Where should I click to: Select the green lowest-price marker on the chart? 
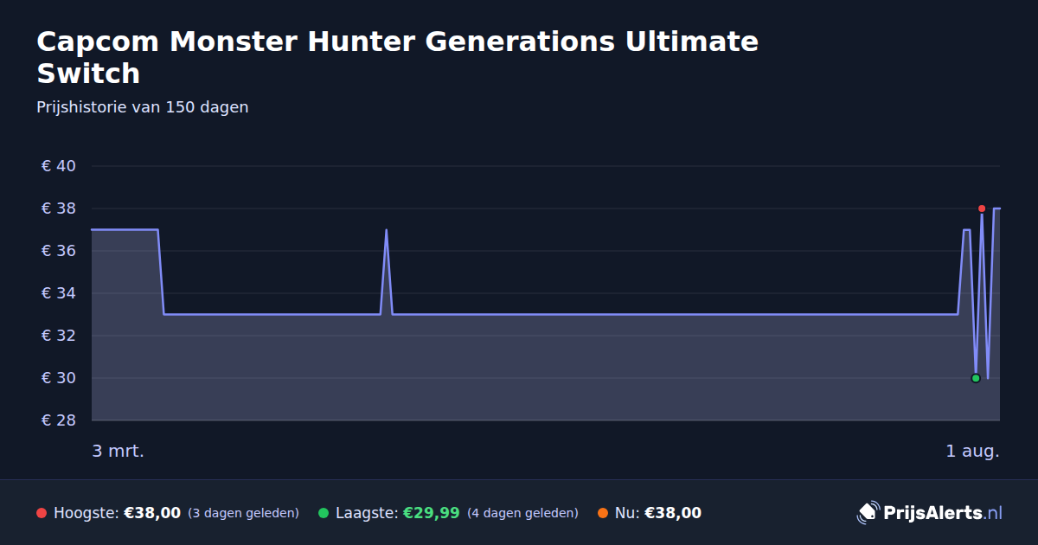click(x=976, y=378)
